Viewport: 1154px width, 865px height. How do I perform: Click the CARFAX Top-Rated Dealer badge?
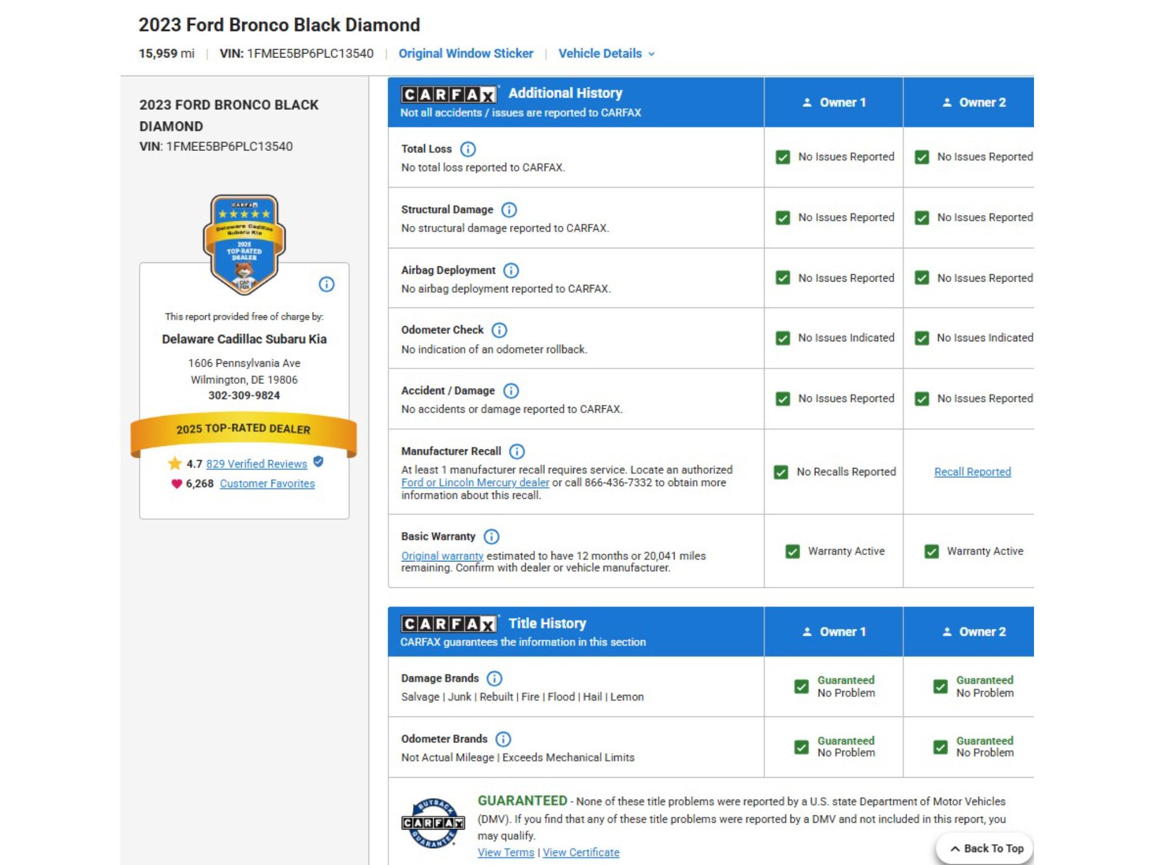(244, 245)
